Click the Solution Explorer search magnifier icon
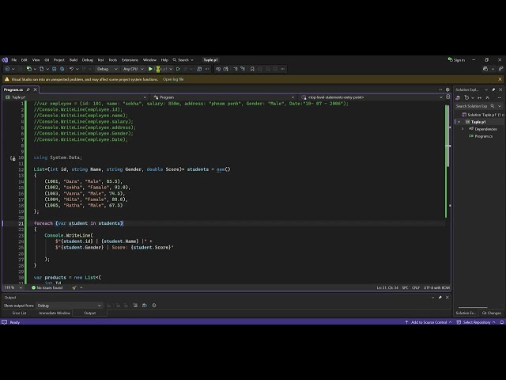Viewport: 506px width, 380px height. click(493, 106)
